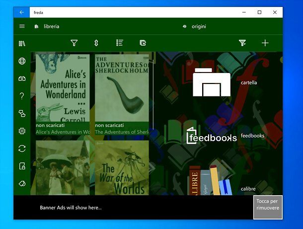
Task: Click the calibre books logo
Action: click(210, 180)
